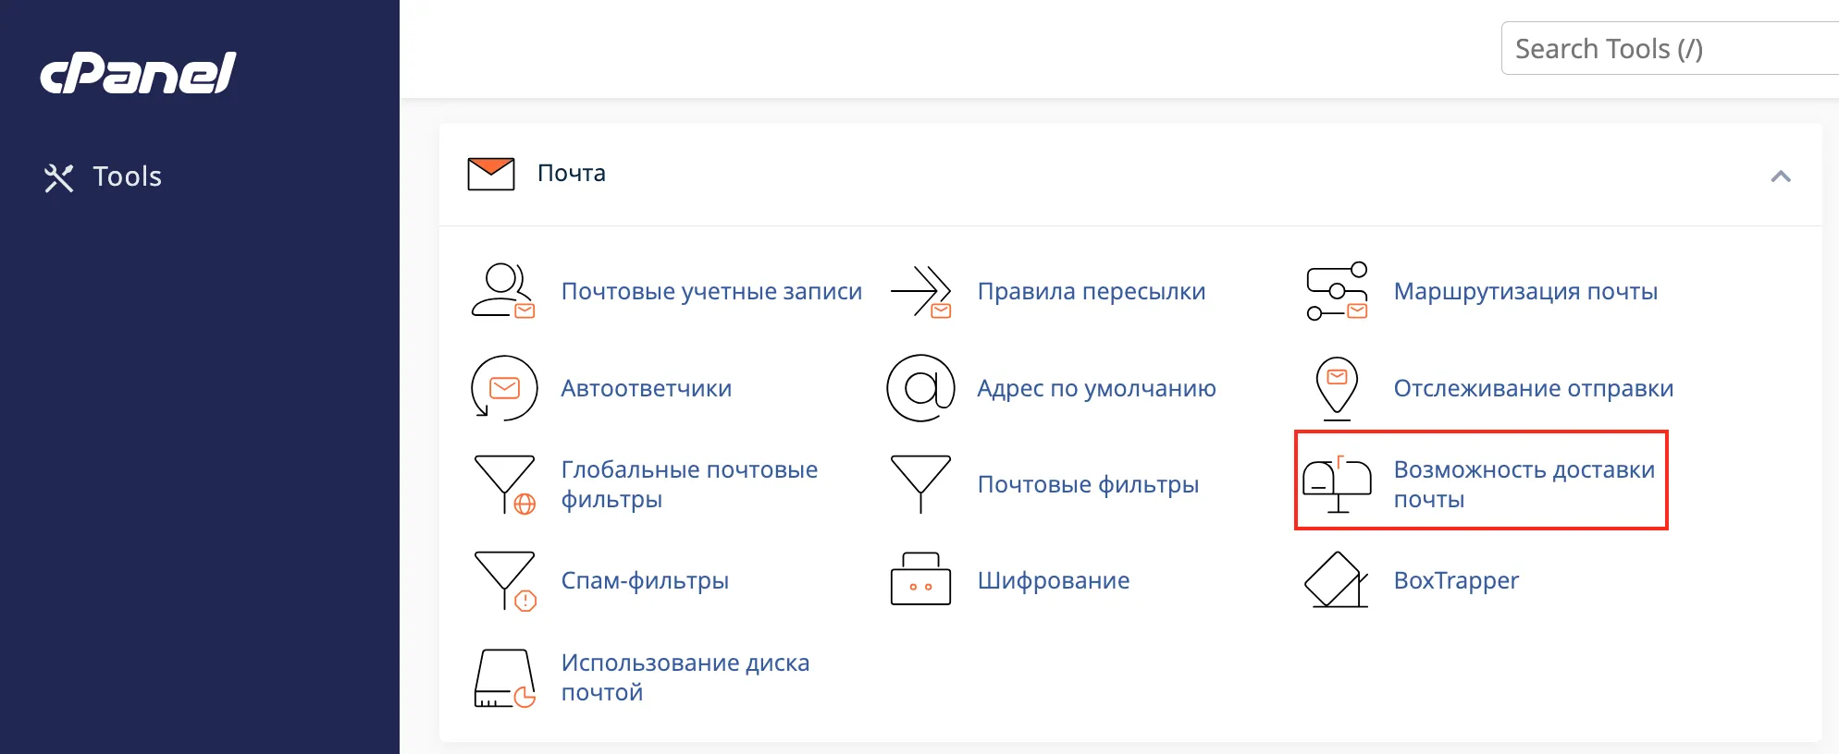Viewport: 1839px width, 754px height.
Task: Select Tools in the left sidebar
Action: pos(126,176)
